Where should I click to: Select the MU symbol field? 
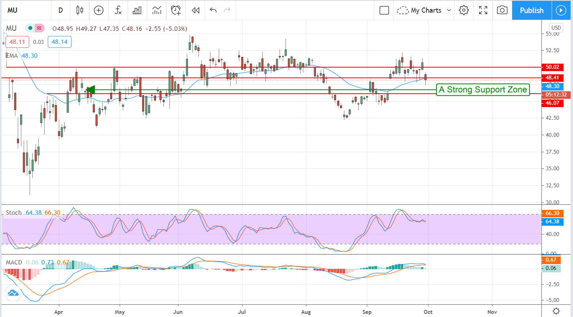(12, 10)
